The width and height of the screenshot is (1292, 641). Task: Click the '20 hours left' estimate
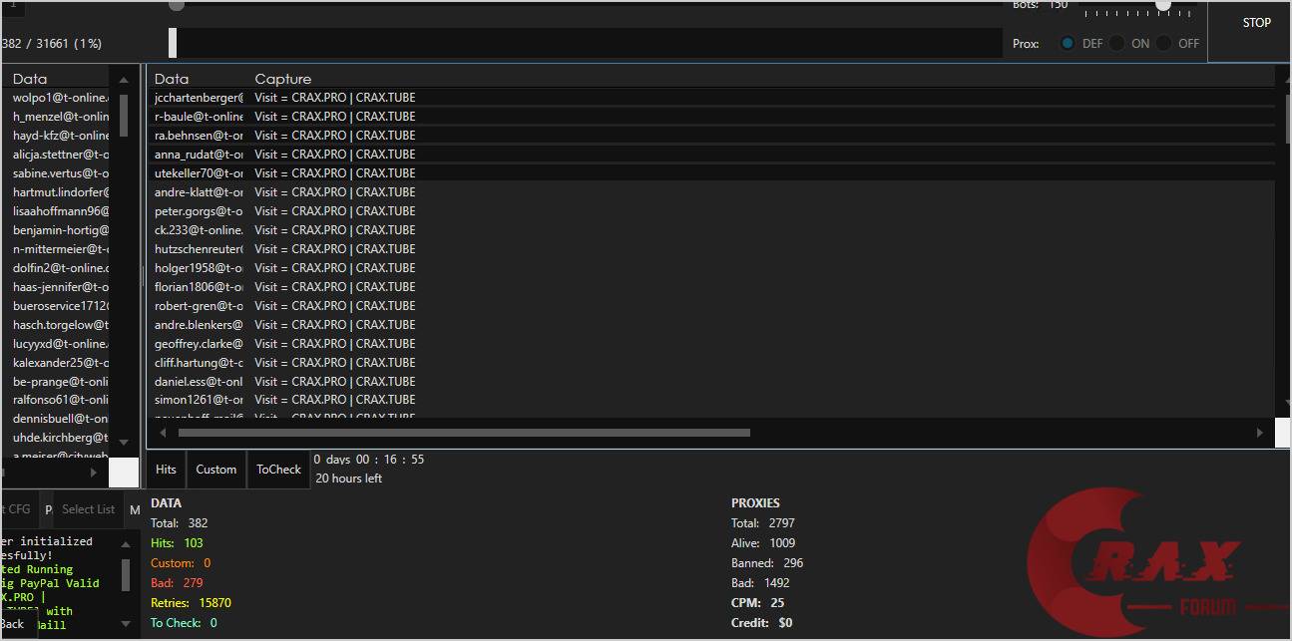click(x=349, y=479)
